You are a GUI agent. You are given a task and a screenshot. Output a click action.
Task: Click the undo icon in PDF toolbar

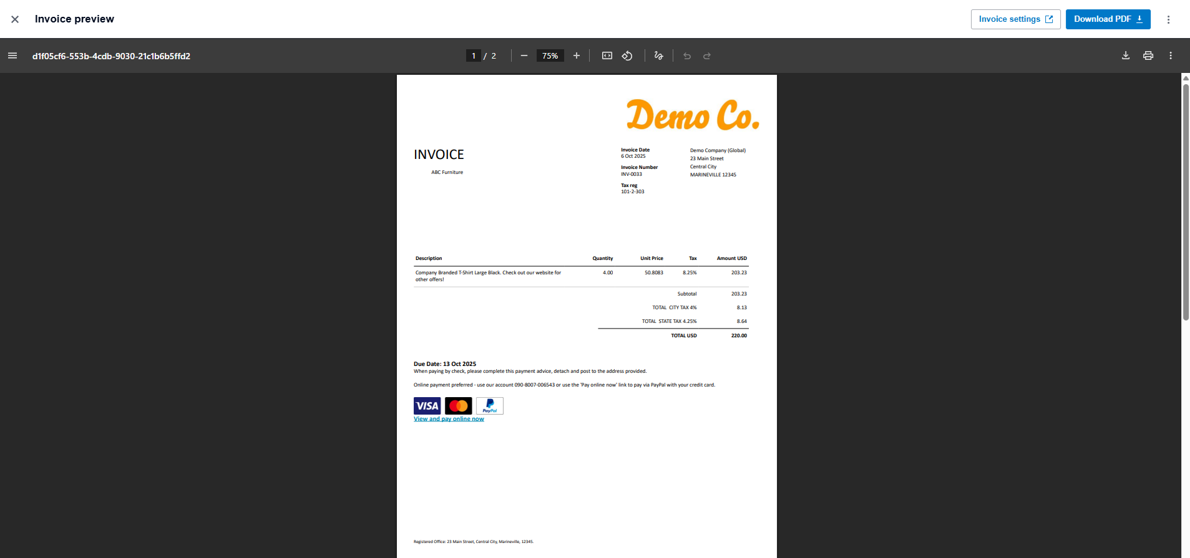(687, 55)
